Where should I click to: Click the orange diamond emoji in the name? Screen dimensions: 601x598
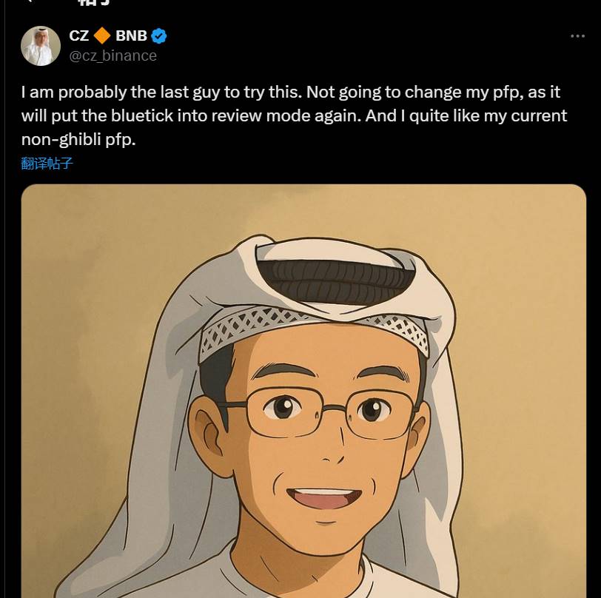point(102,36)
